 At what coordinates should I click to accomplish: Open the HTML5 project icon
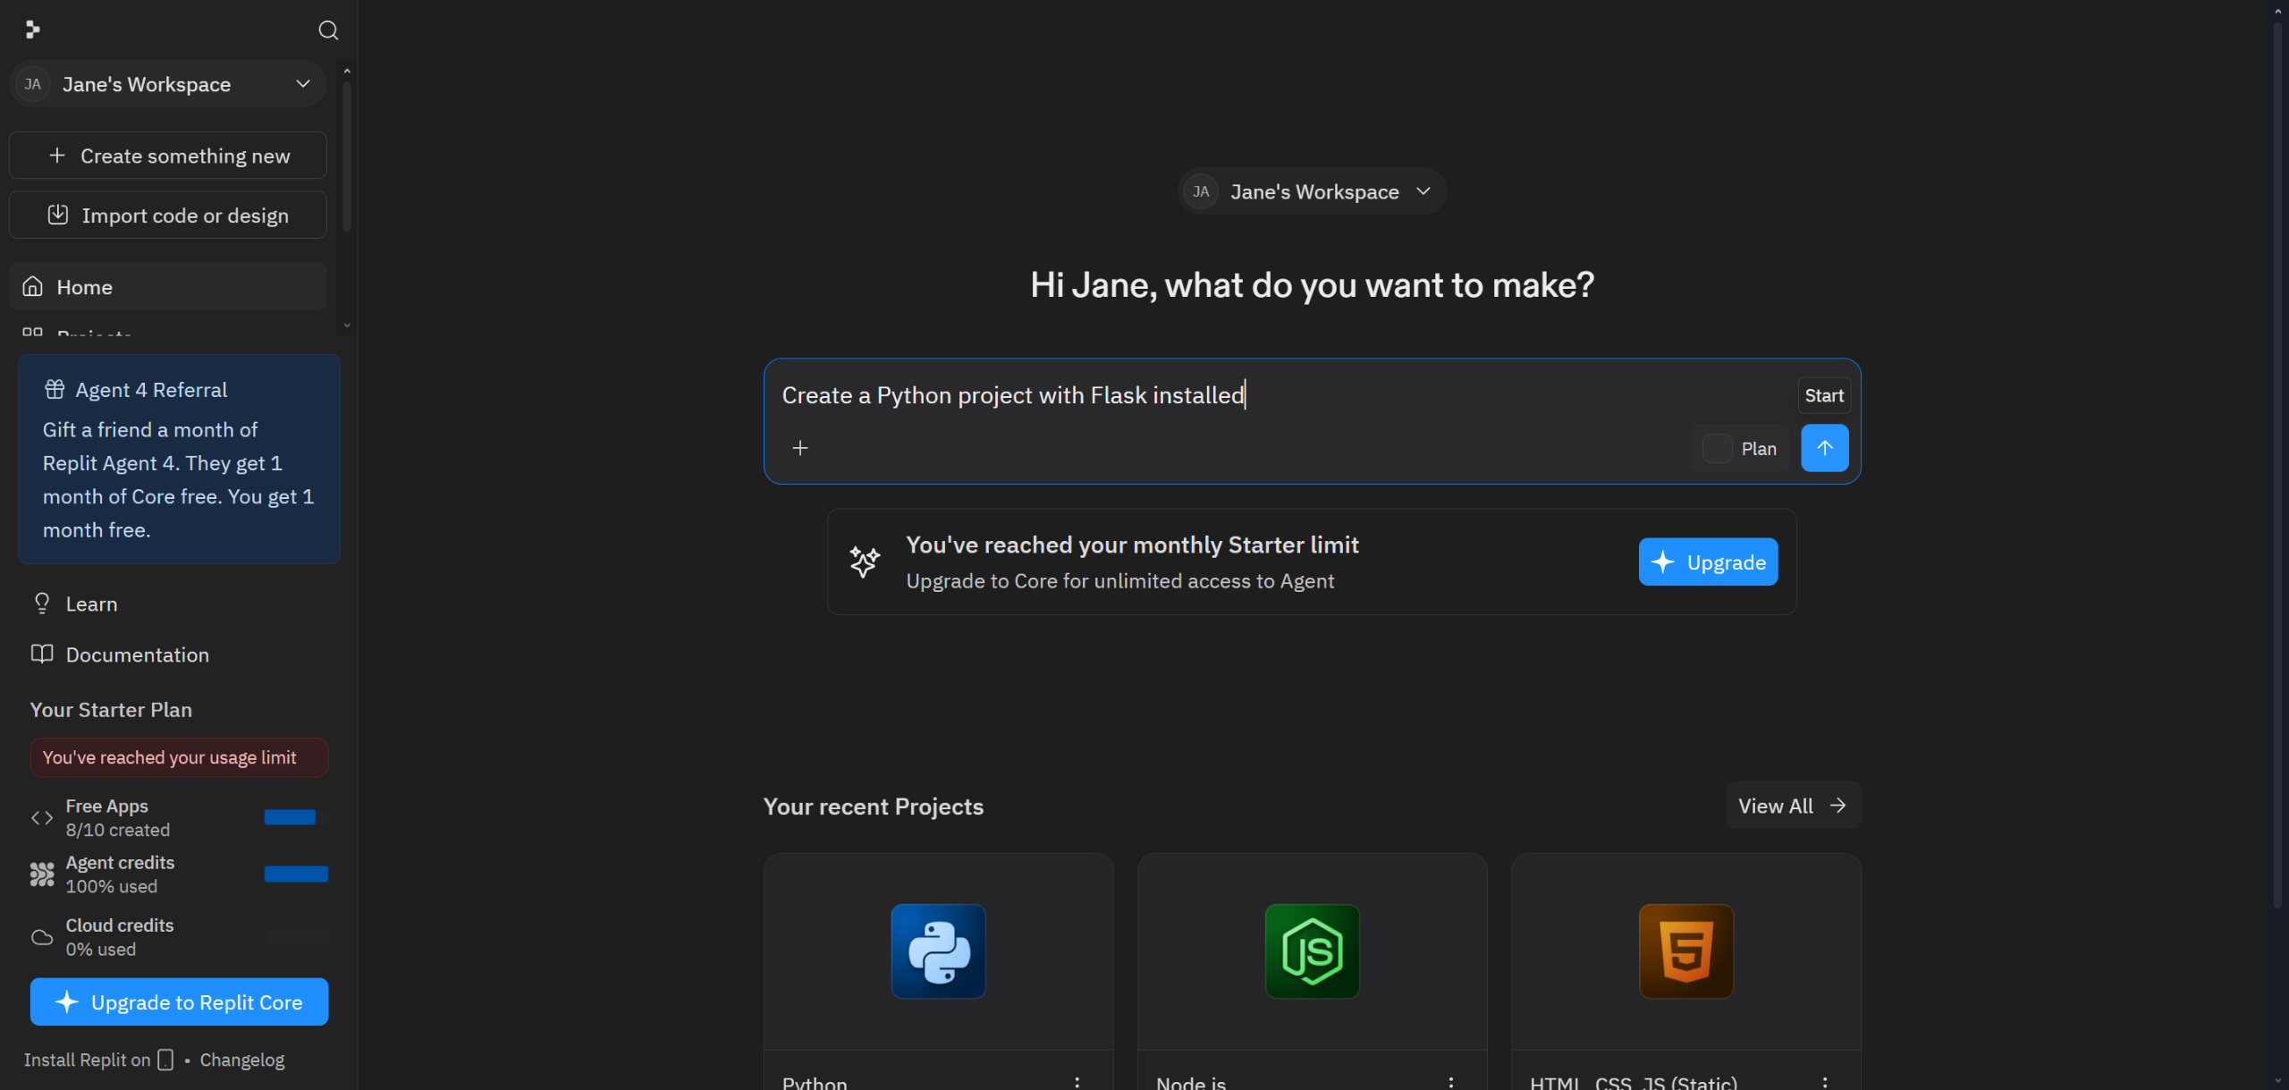pos(1685,951)
